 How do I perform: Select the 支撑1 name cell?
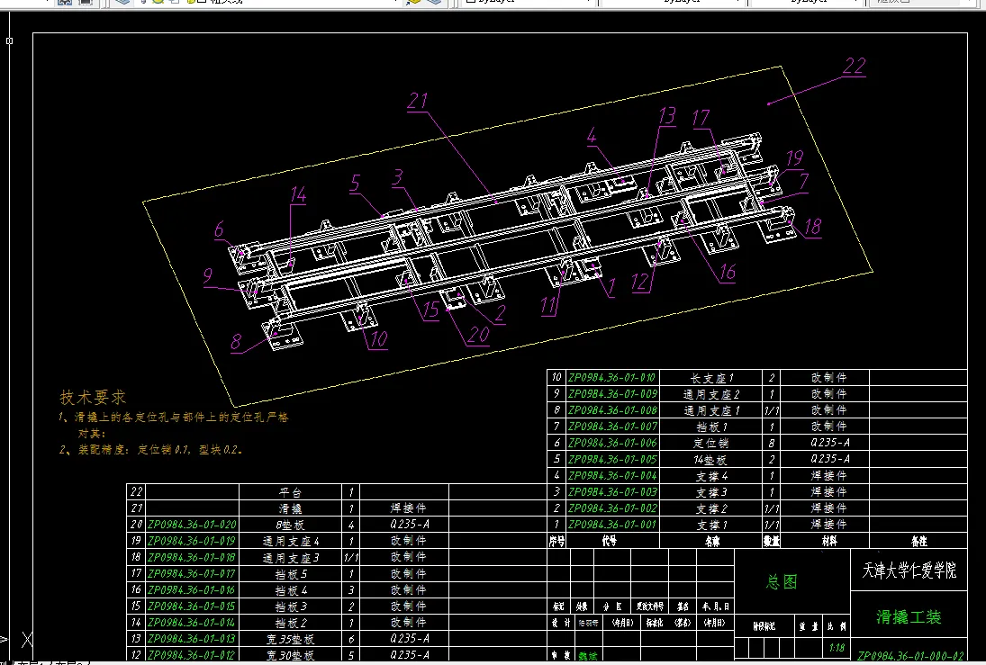point(711,525)
